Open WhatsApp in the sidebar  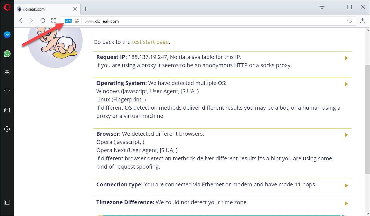point(7,54)
